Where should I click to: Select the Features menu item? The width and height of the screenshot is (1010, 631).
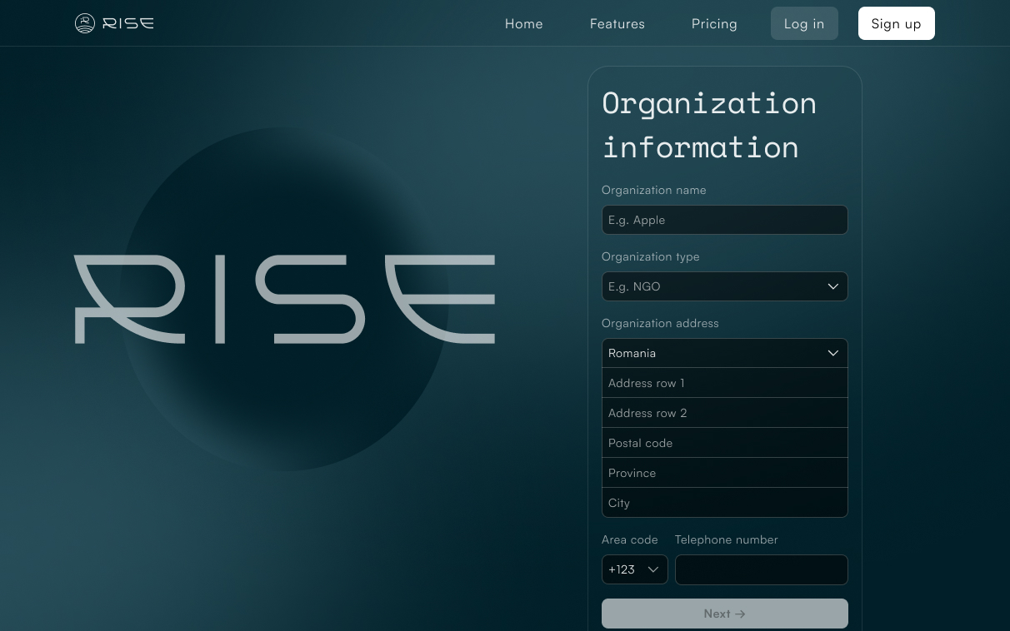617,23
